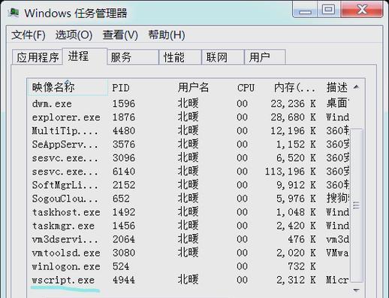
Task: Click PID 524 of winlogon.exe
Action: click(x=121, y=266)
